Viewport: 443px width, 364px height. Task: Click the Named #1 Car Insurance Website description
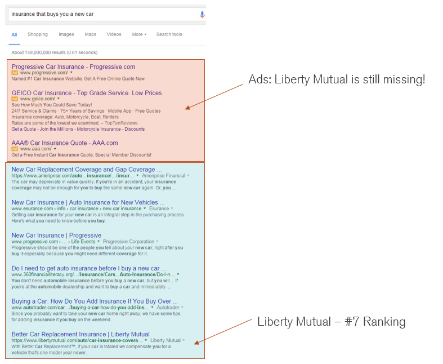78,79
